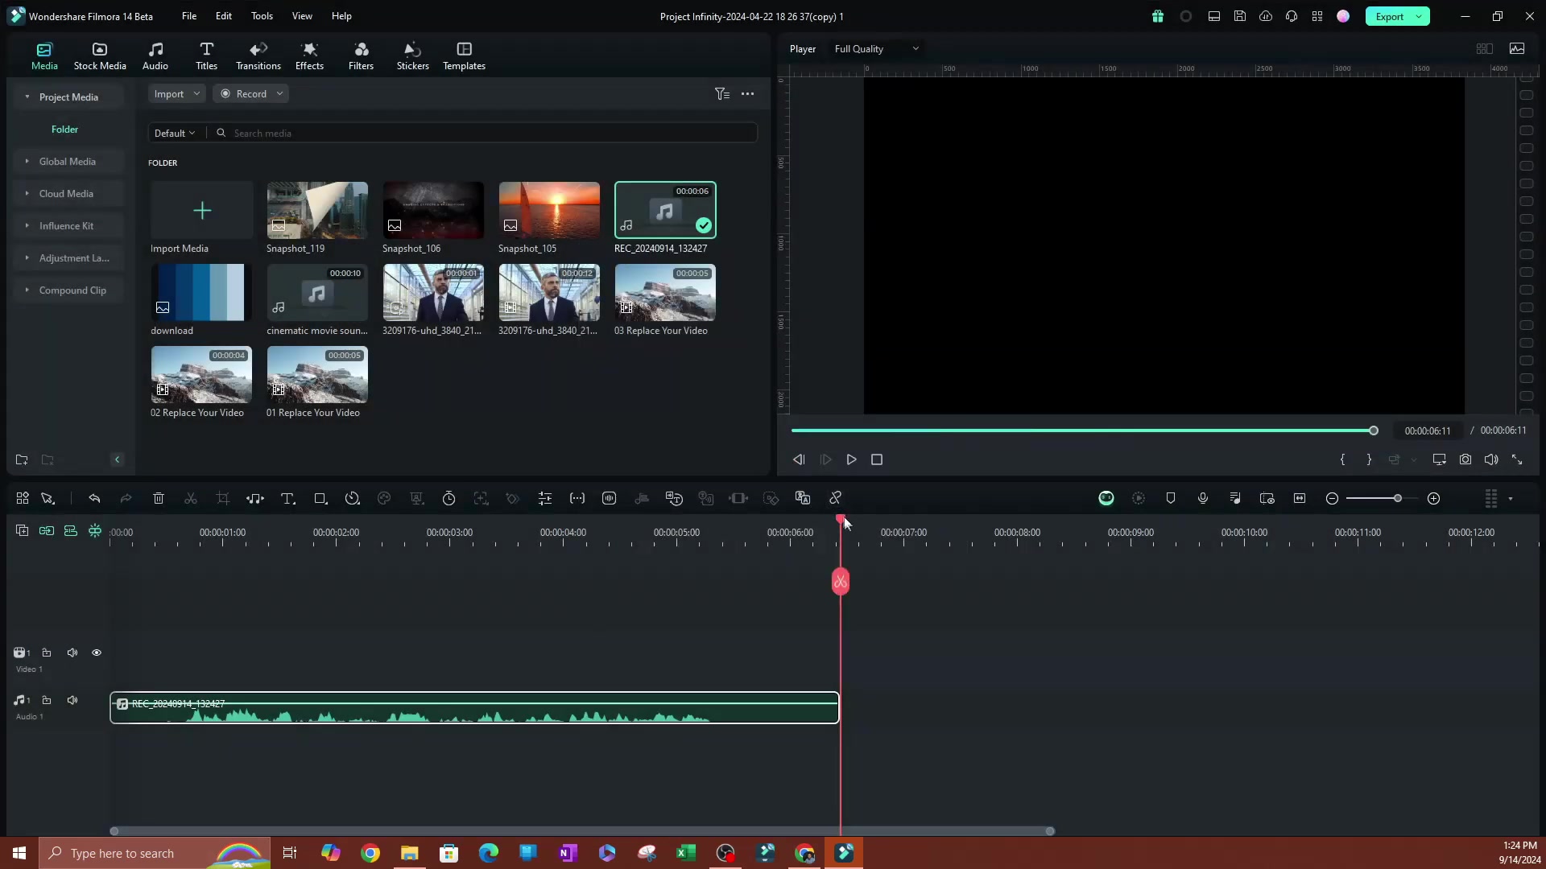Screen dimensions: 1546x869
Task: Click the timeline zoom slider handle
Action: [x=1398, y=499]
